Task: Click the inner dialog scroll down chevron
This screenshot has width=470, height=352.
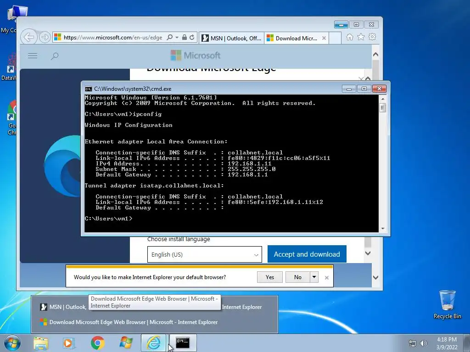Action: [368, 253]
